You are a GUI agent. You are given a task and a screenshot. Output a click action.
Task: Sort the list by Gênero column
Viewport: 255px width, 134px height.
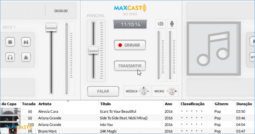coord(221,104)
